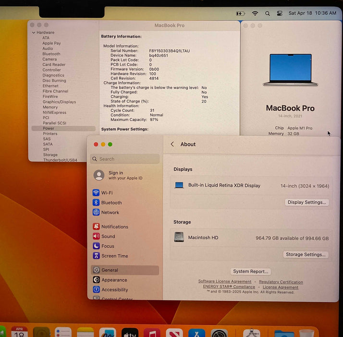Launch the Music app from Dock
The image size is (343, 337).
coord(152,333)
